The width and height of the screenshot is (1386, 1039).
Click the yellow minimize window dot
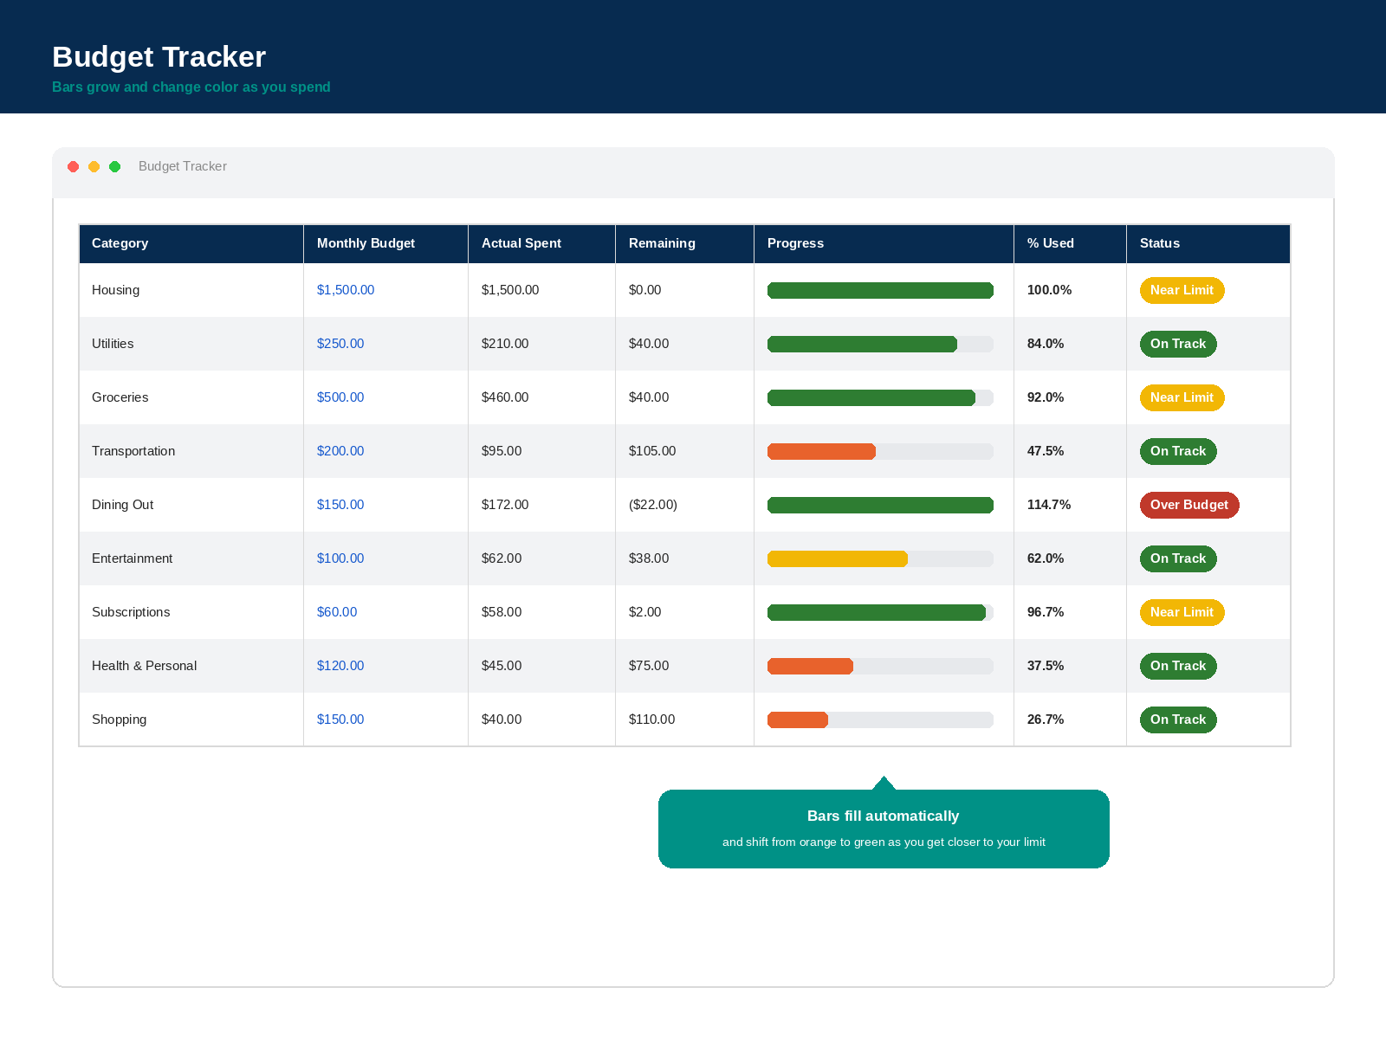[94, 166]
